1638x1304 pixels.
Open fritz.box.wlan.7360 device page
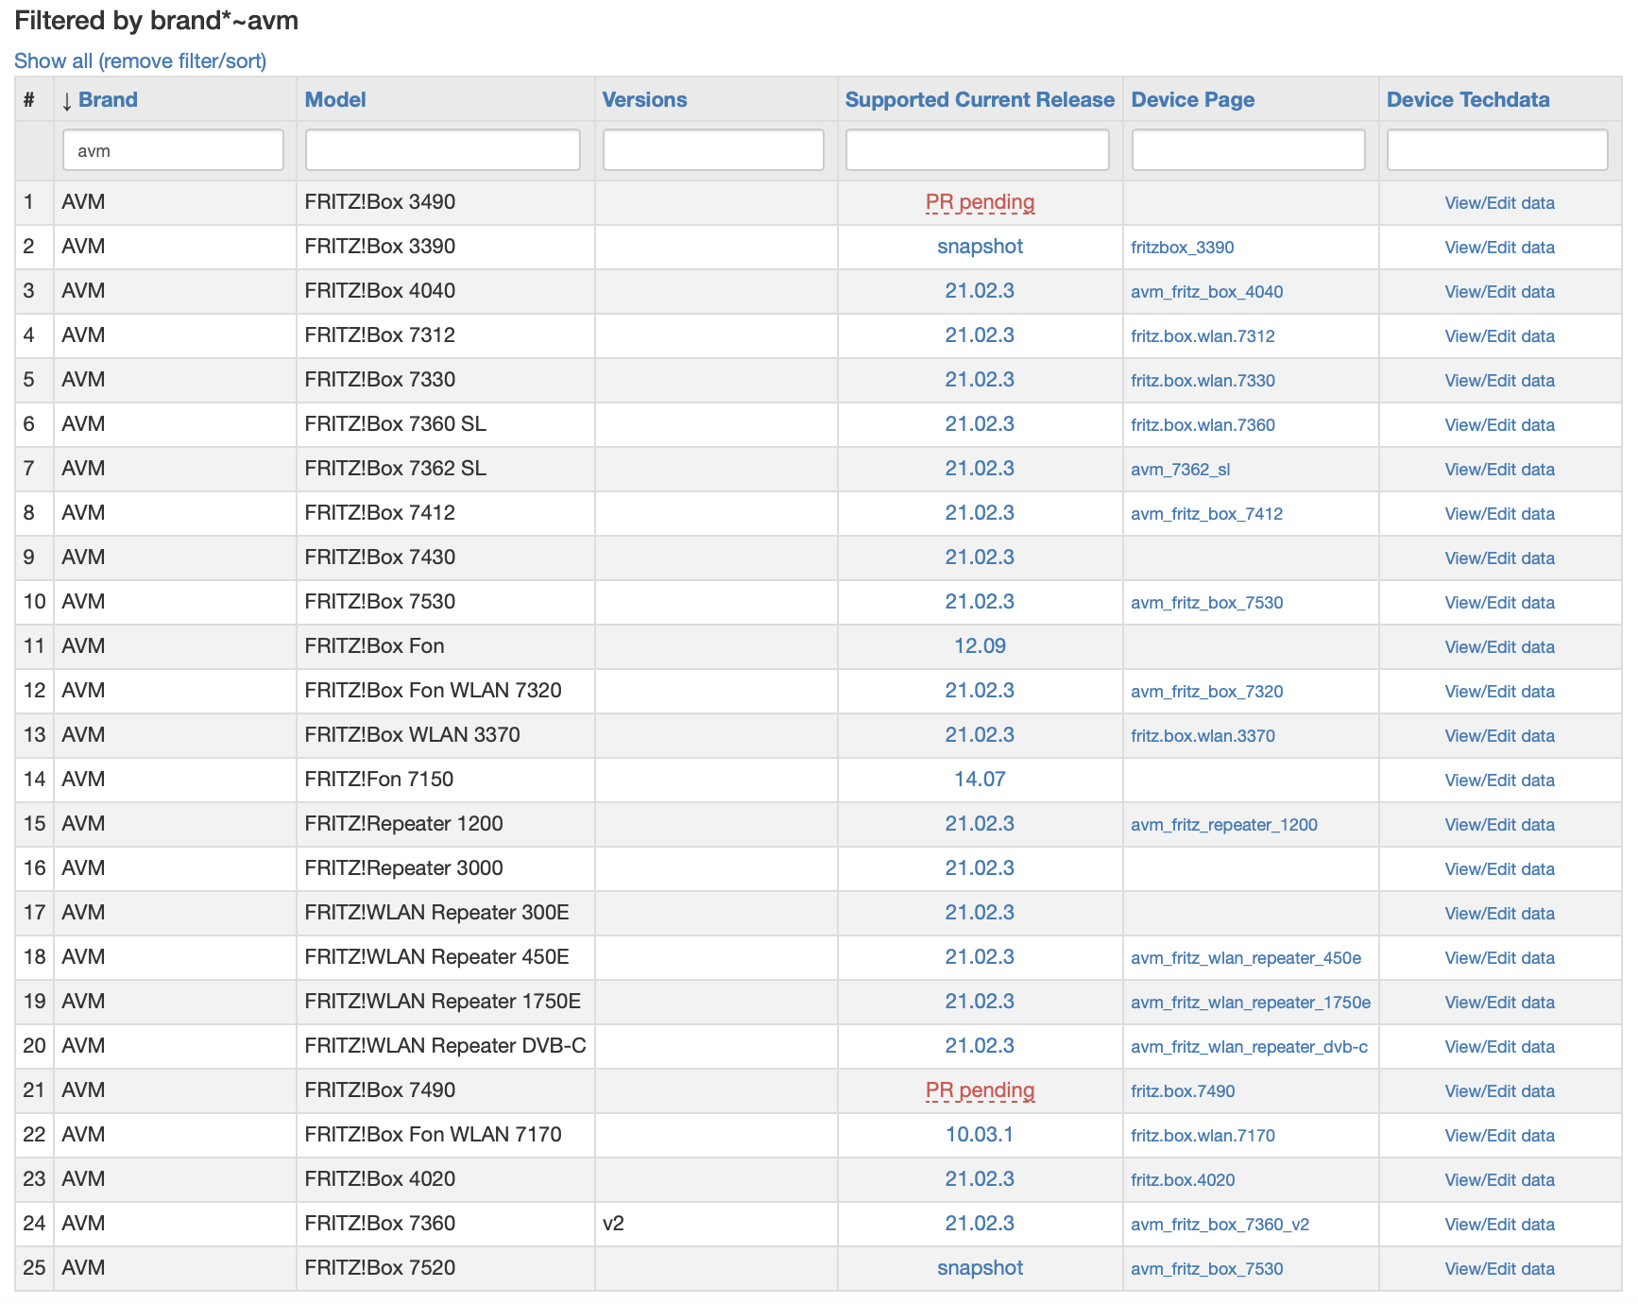point(1203,425)
